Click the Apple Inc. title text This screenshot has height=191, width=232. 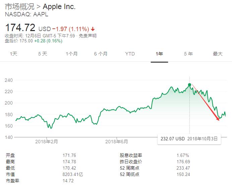point(59,7)
